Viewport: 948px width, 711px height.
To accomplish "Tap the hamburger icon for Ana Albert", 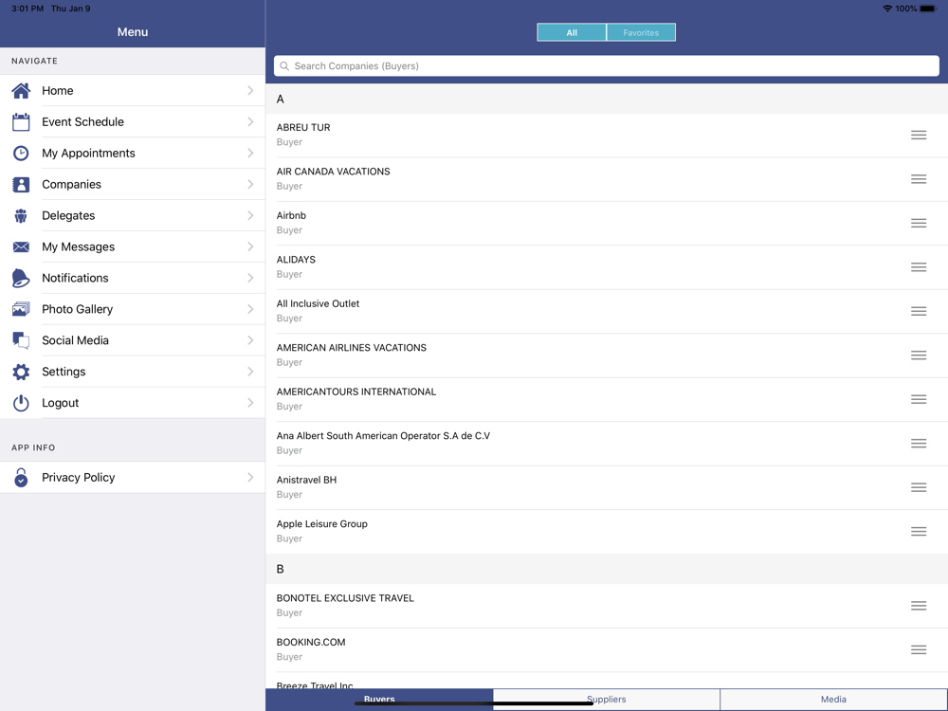I will click(919, 443).
